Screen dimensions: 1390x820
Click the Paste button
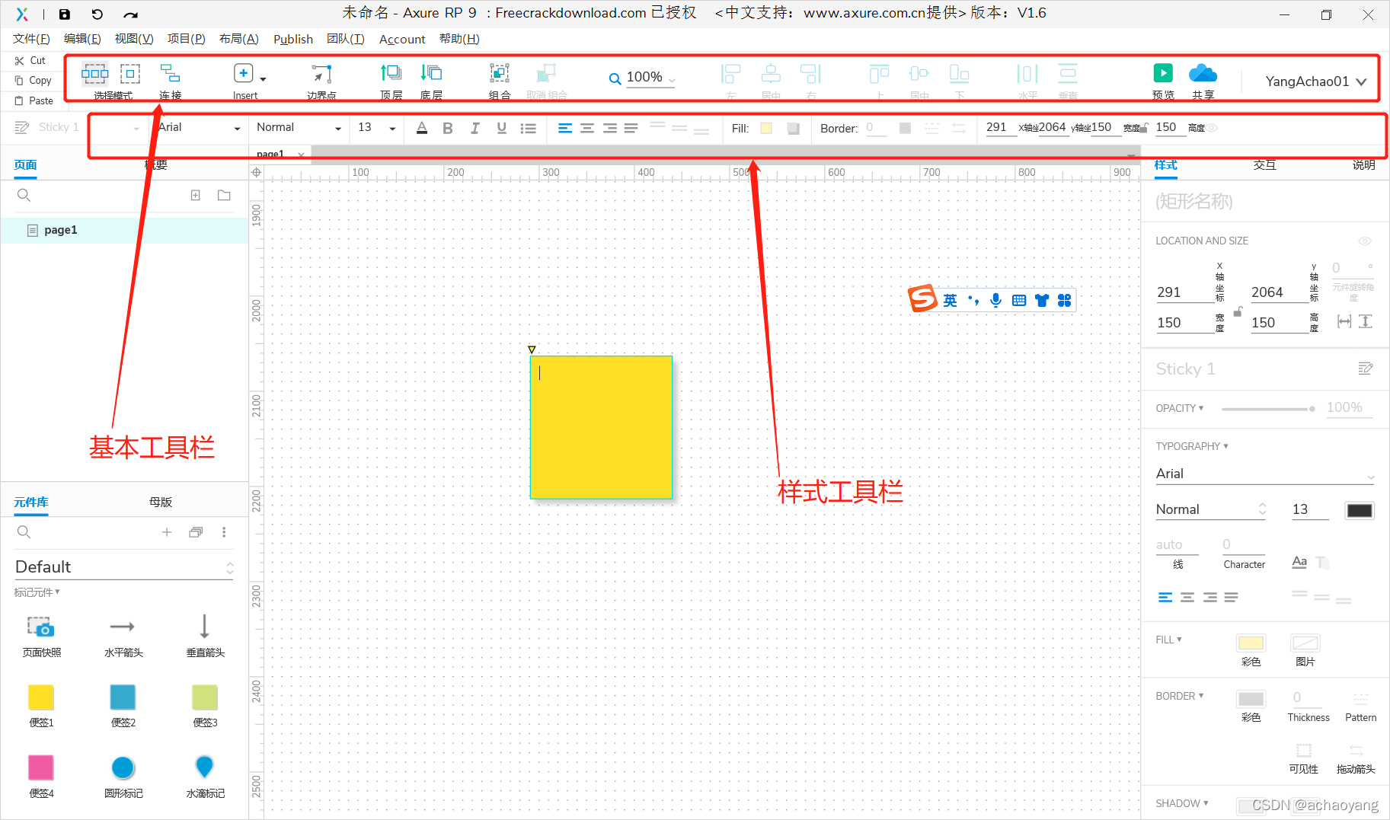tap(34, 101)
